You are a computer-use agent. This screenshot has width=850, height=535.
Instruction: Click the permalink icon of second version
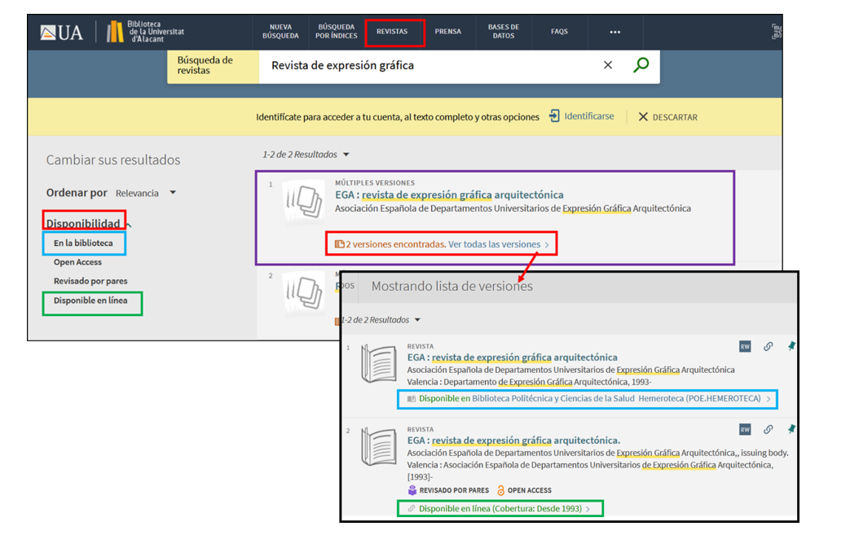768,430
